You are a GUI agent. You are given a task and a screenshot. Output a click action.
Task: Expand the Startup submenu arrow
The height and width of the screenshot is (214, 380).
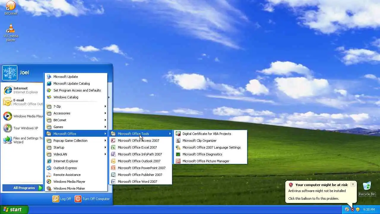(105, 147)
